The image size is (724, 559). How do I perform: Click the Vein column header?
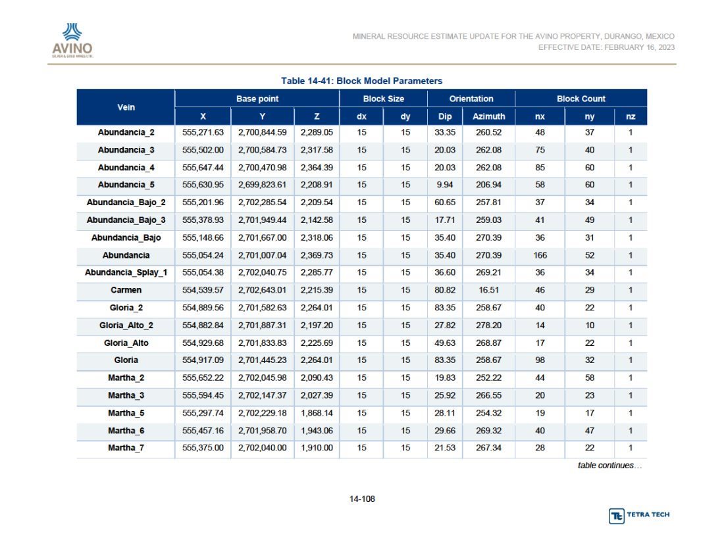click(126, 107)
